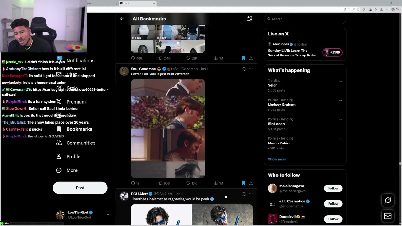Open Grok icon on Saul Goodman post
Screen dimensions: 402x226
click(244, 69)
